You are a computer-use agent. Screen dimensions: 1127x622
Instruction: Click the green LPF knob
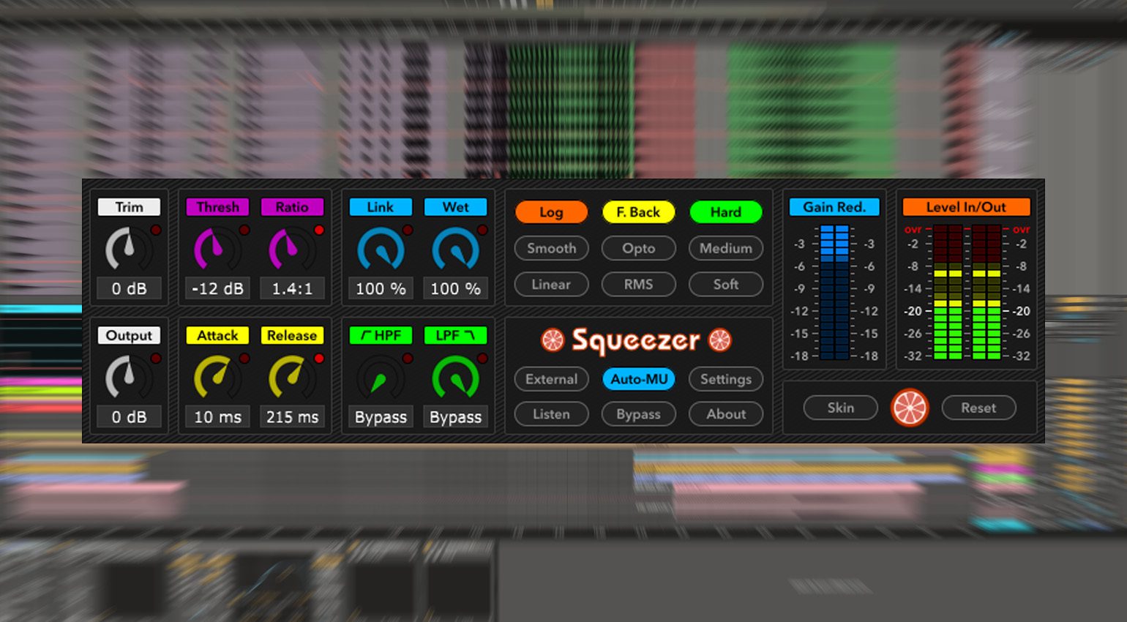coord(455,377)
